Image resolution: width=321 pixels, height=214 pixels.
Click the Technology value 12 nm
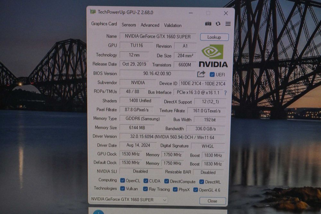point(134,55)
